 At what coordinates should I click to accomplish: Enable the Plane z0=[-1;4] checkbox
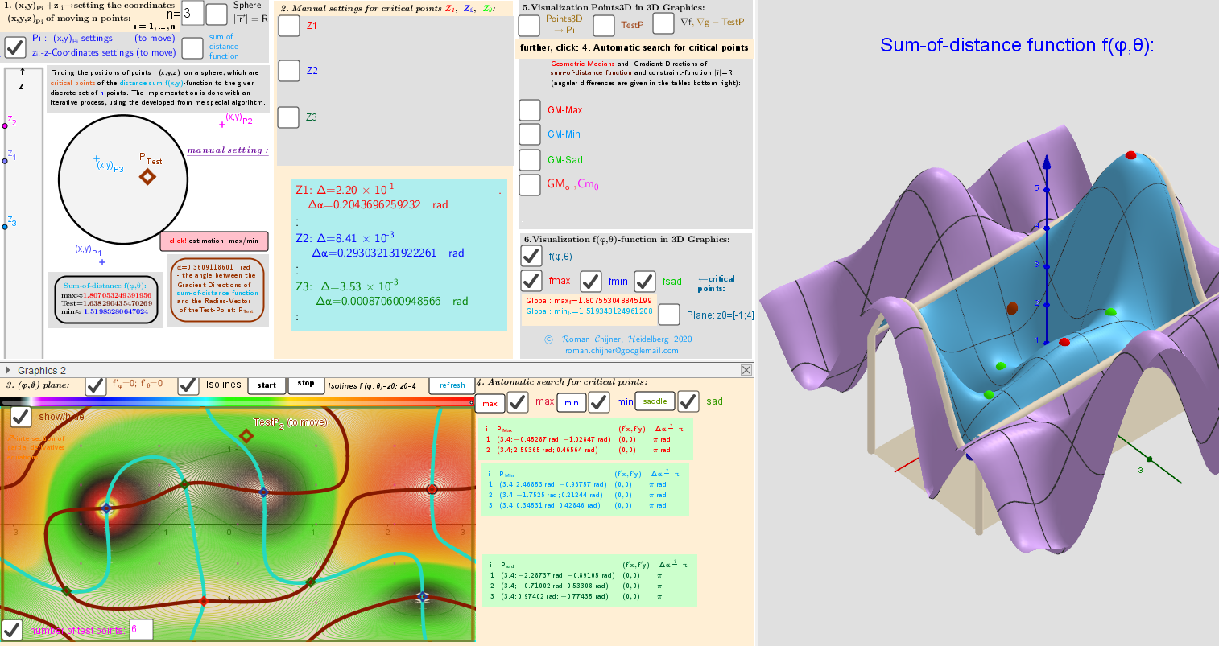coord(669,314)
